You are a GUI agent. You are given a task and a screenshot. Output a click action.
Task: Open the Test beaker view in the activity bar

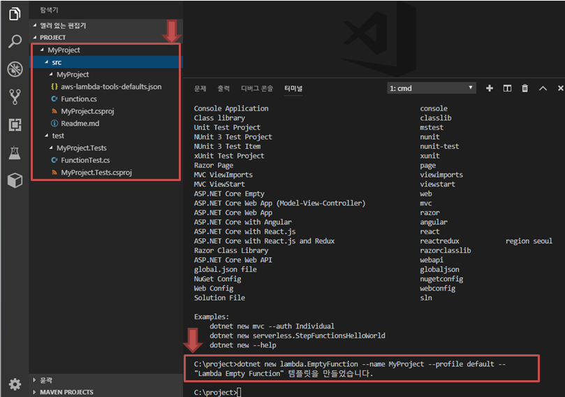point(15,152)
